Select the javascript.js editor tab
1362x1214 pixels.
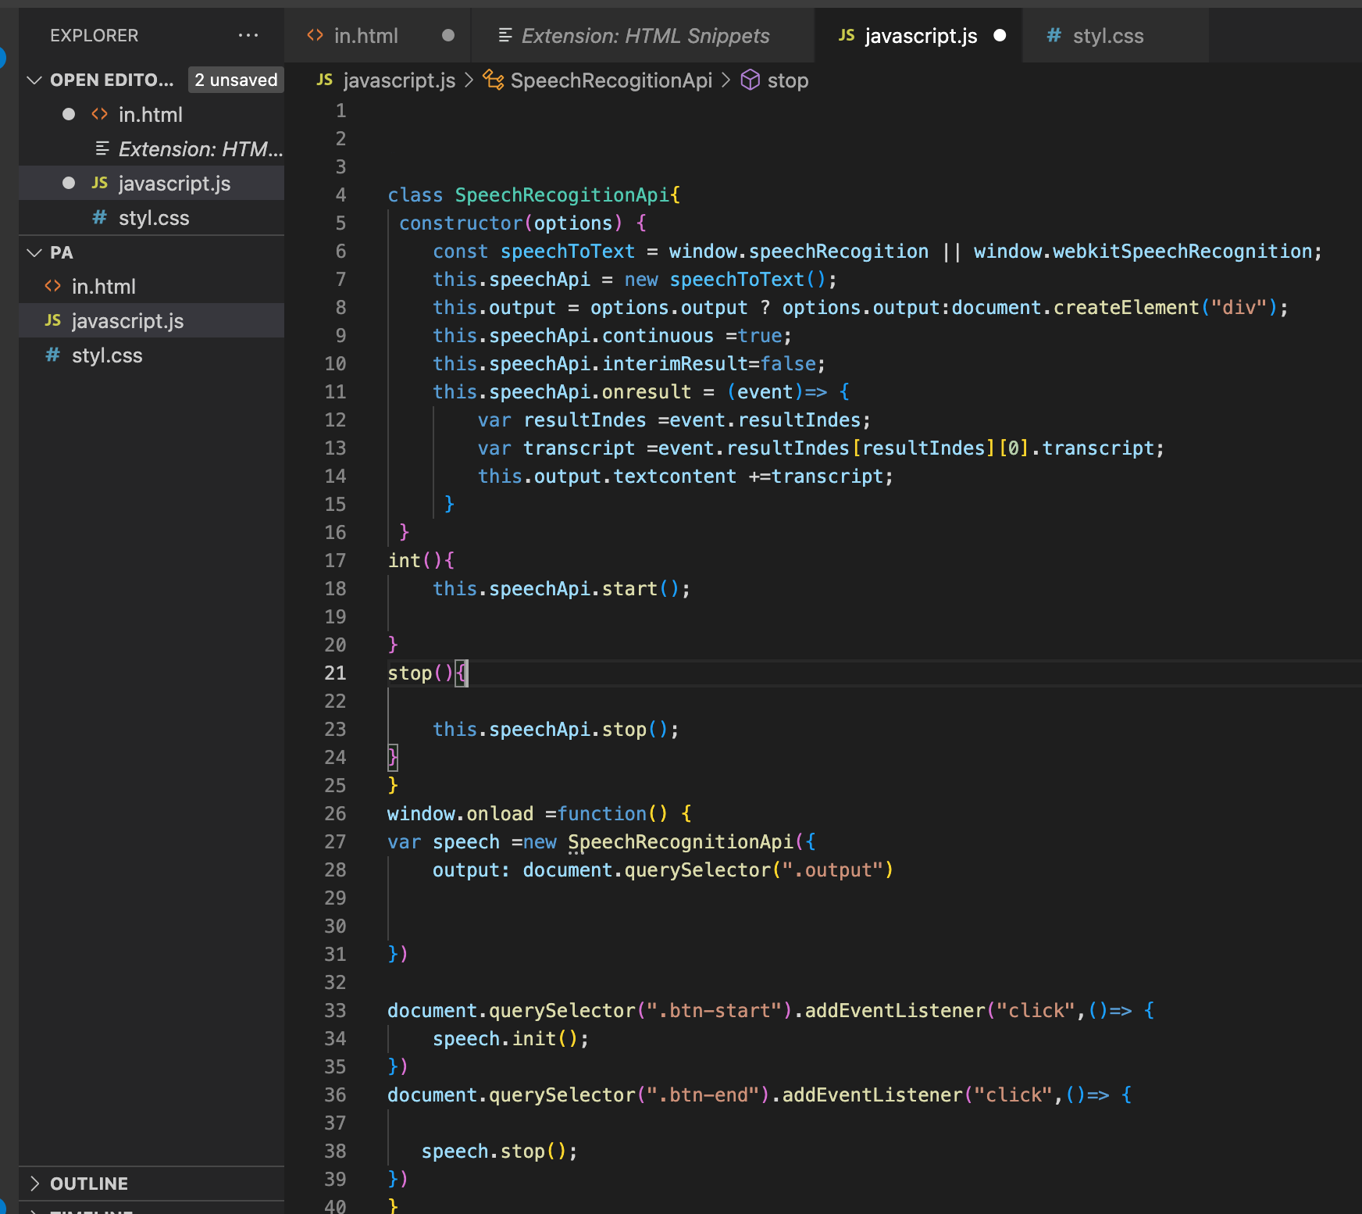point(918,35)
